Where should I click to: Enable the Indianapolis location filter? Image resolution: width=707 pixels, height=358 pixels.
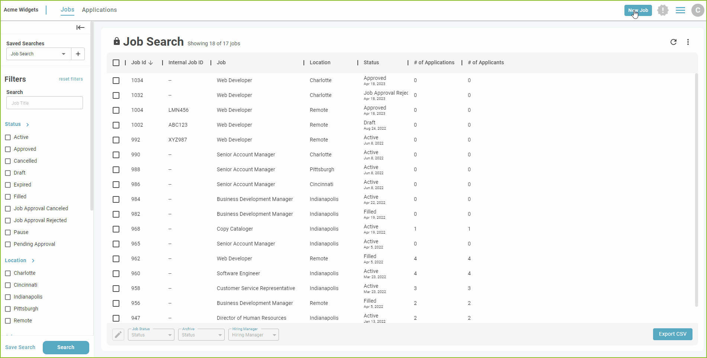(x=8, y=297)
